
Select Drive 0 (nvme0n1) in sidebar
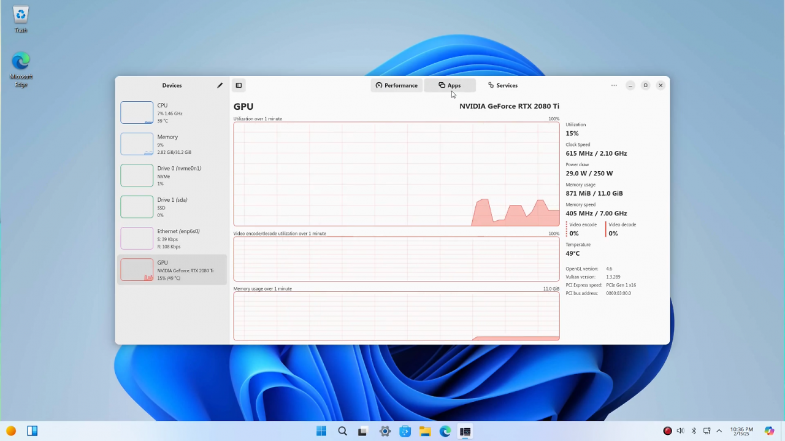coord(172,175)
